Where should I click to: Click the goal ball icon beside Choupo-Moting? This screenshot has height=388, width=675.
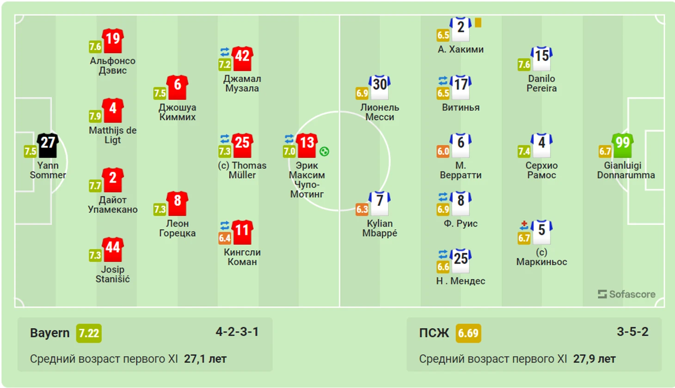click(325, 151)
